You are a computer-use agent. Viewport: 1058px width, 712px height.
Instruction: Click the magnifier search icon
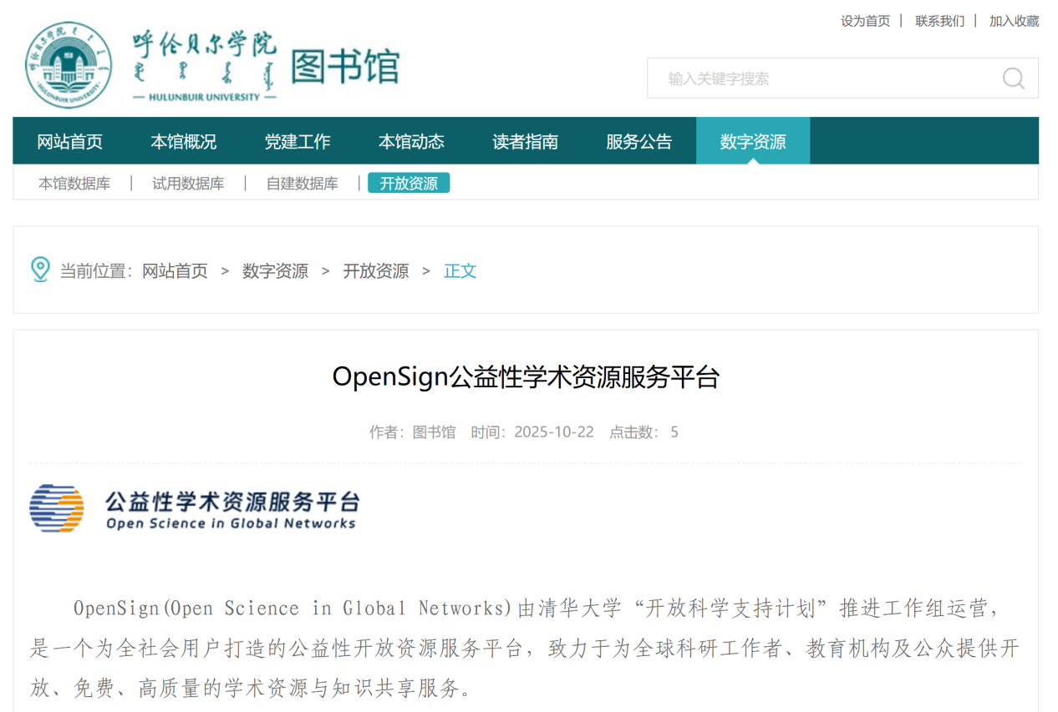pos(1013,78)
